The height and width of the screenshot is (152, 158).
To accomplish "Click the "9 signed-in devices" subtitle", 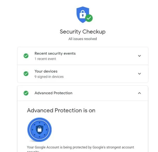I will (49, 77).
